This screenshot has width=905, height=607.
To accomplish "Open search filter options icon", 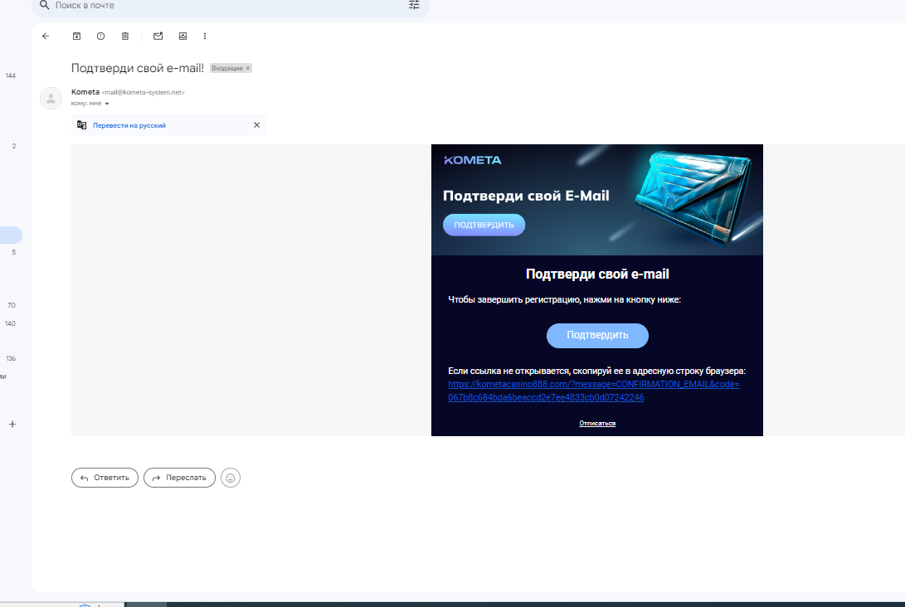I will coord(414,5).
